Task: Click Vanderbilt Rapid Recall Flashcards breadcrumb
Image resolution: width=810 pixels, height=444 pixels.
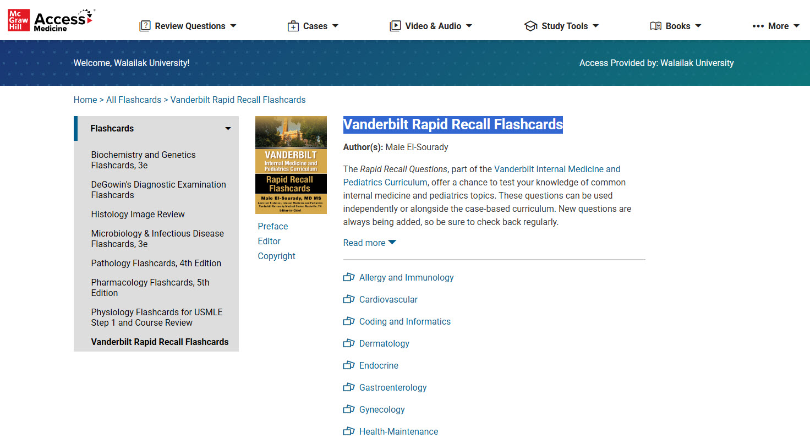Action: click(238, 100)
